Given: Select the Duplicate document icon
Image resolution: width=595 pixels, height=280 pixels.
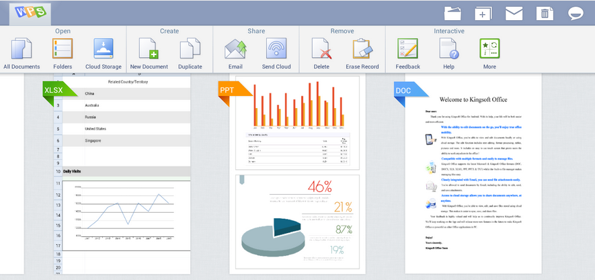Looking at the screenshot, I should pos(190,48).
